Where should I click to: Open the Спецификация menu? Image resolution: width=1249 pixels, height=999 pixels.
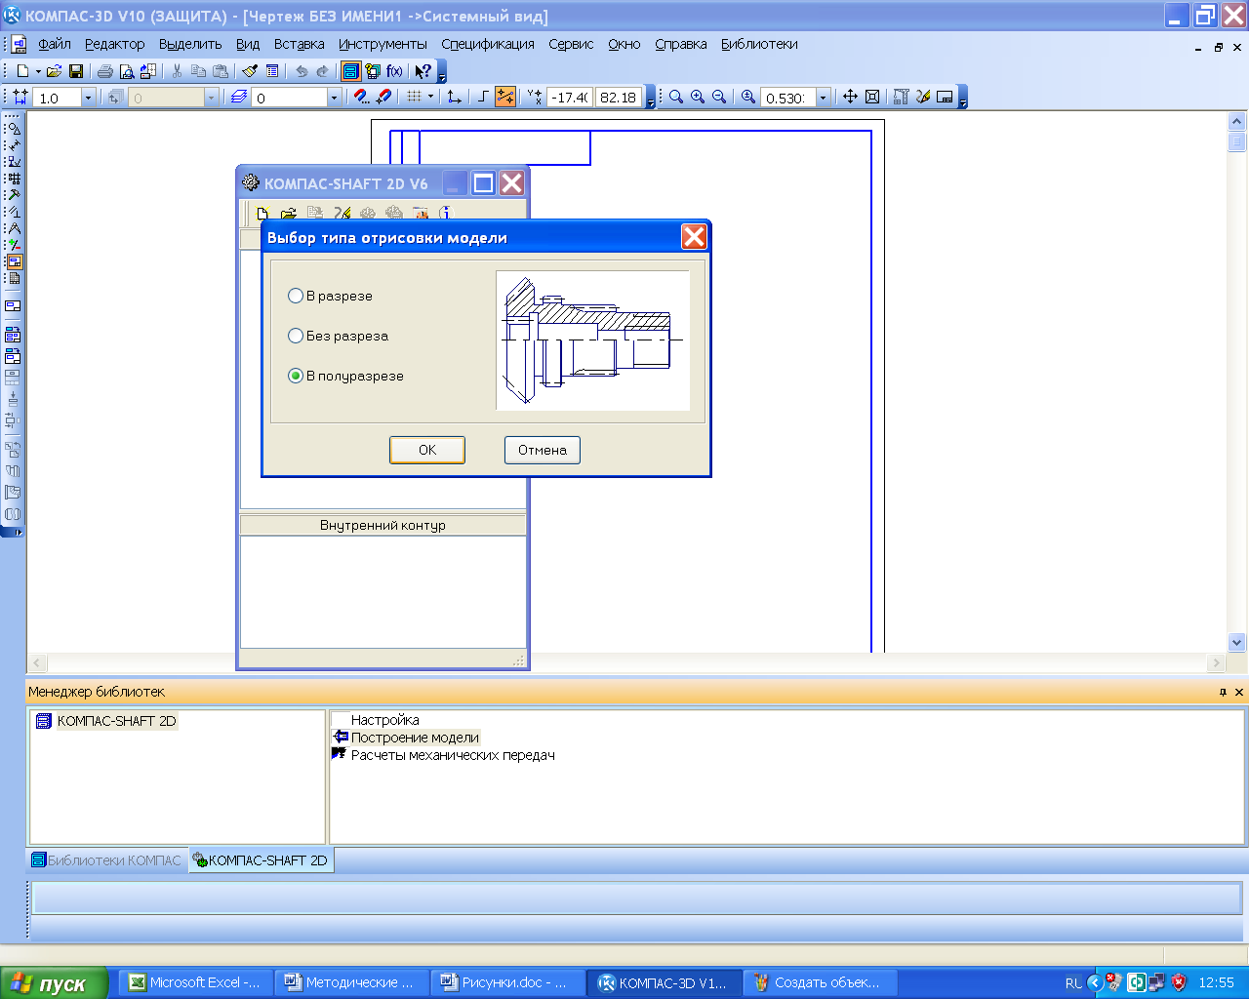[x=488, y=44]
